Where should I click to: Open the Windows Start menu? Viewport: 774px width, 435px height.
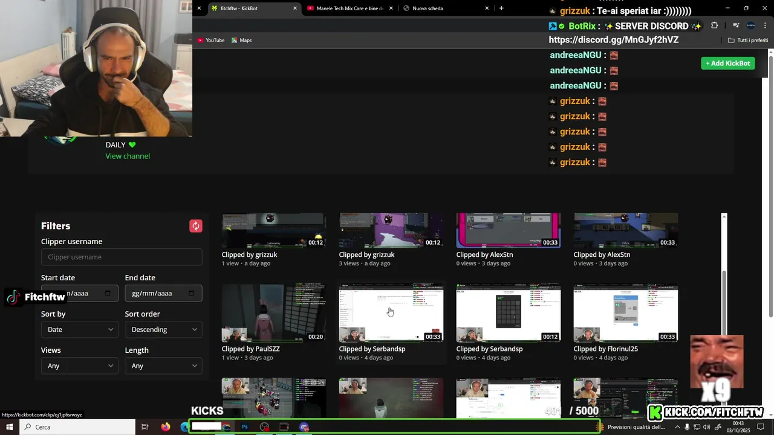click(x=10, y=427)
